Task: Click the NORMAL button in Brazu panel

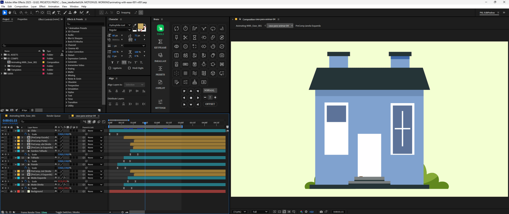Action: [209, 90]
